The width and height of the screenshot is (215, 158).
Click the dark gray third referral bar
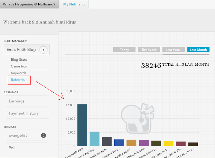coord(107,141)
